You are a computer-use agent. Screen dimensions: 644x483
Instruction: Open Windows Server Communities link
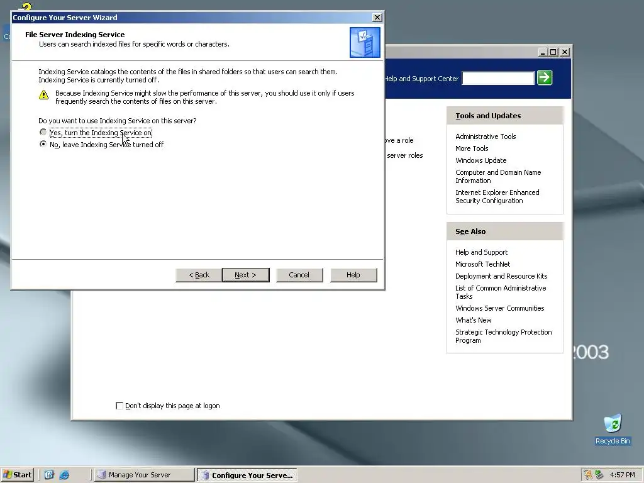point(499,308)
